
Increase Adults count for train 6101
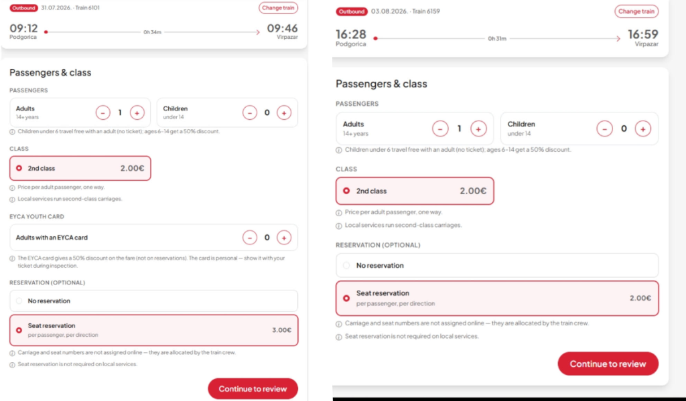pos(137,113)
